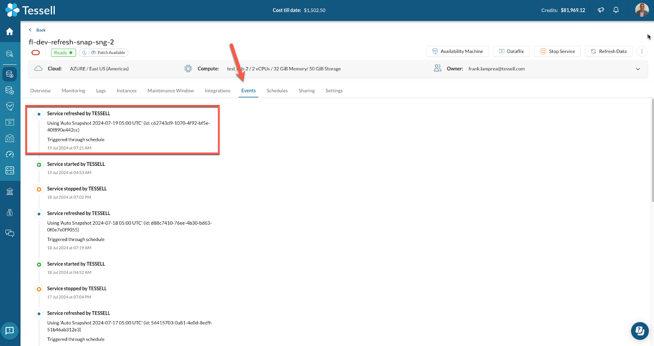Click the Ready status badge

coord(63,53)
